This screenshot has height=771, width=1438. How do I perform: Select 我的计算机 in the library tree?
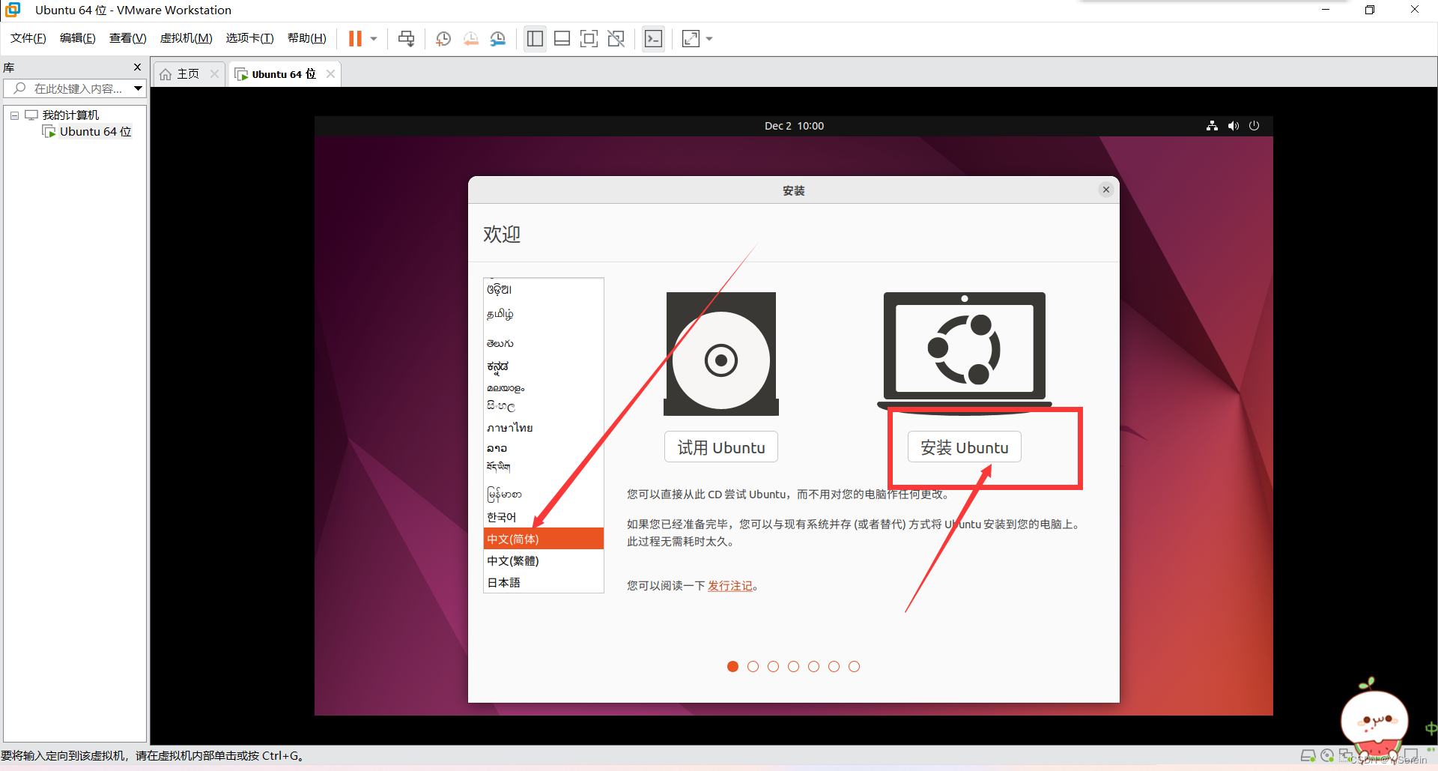pyautogui.click(x=70, y=115)
